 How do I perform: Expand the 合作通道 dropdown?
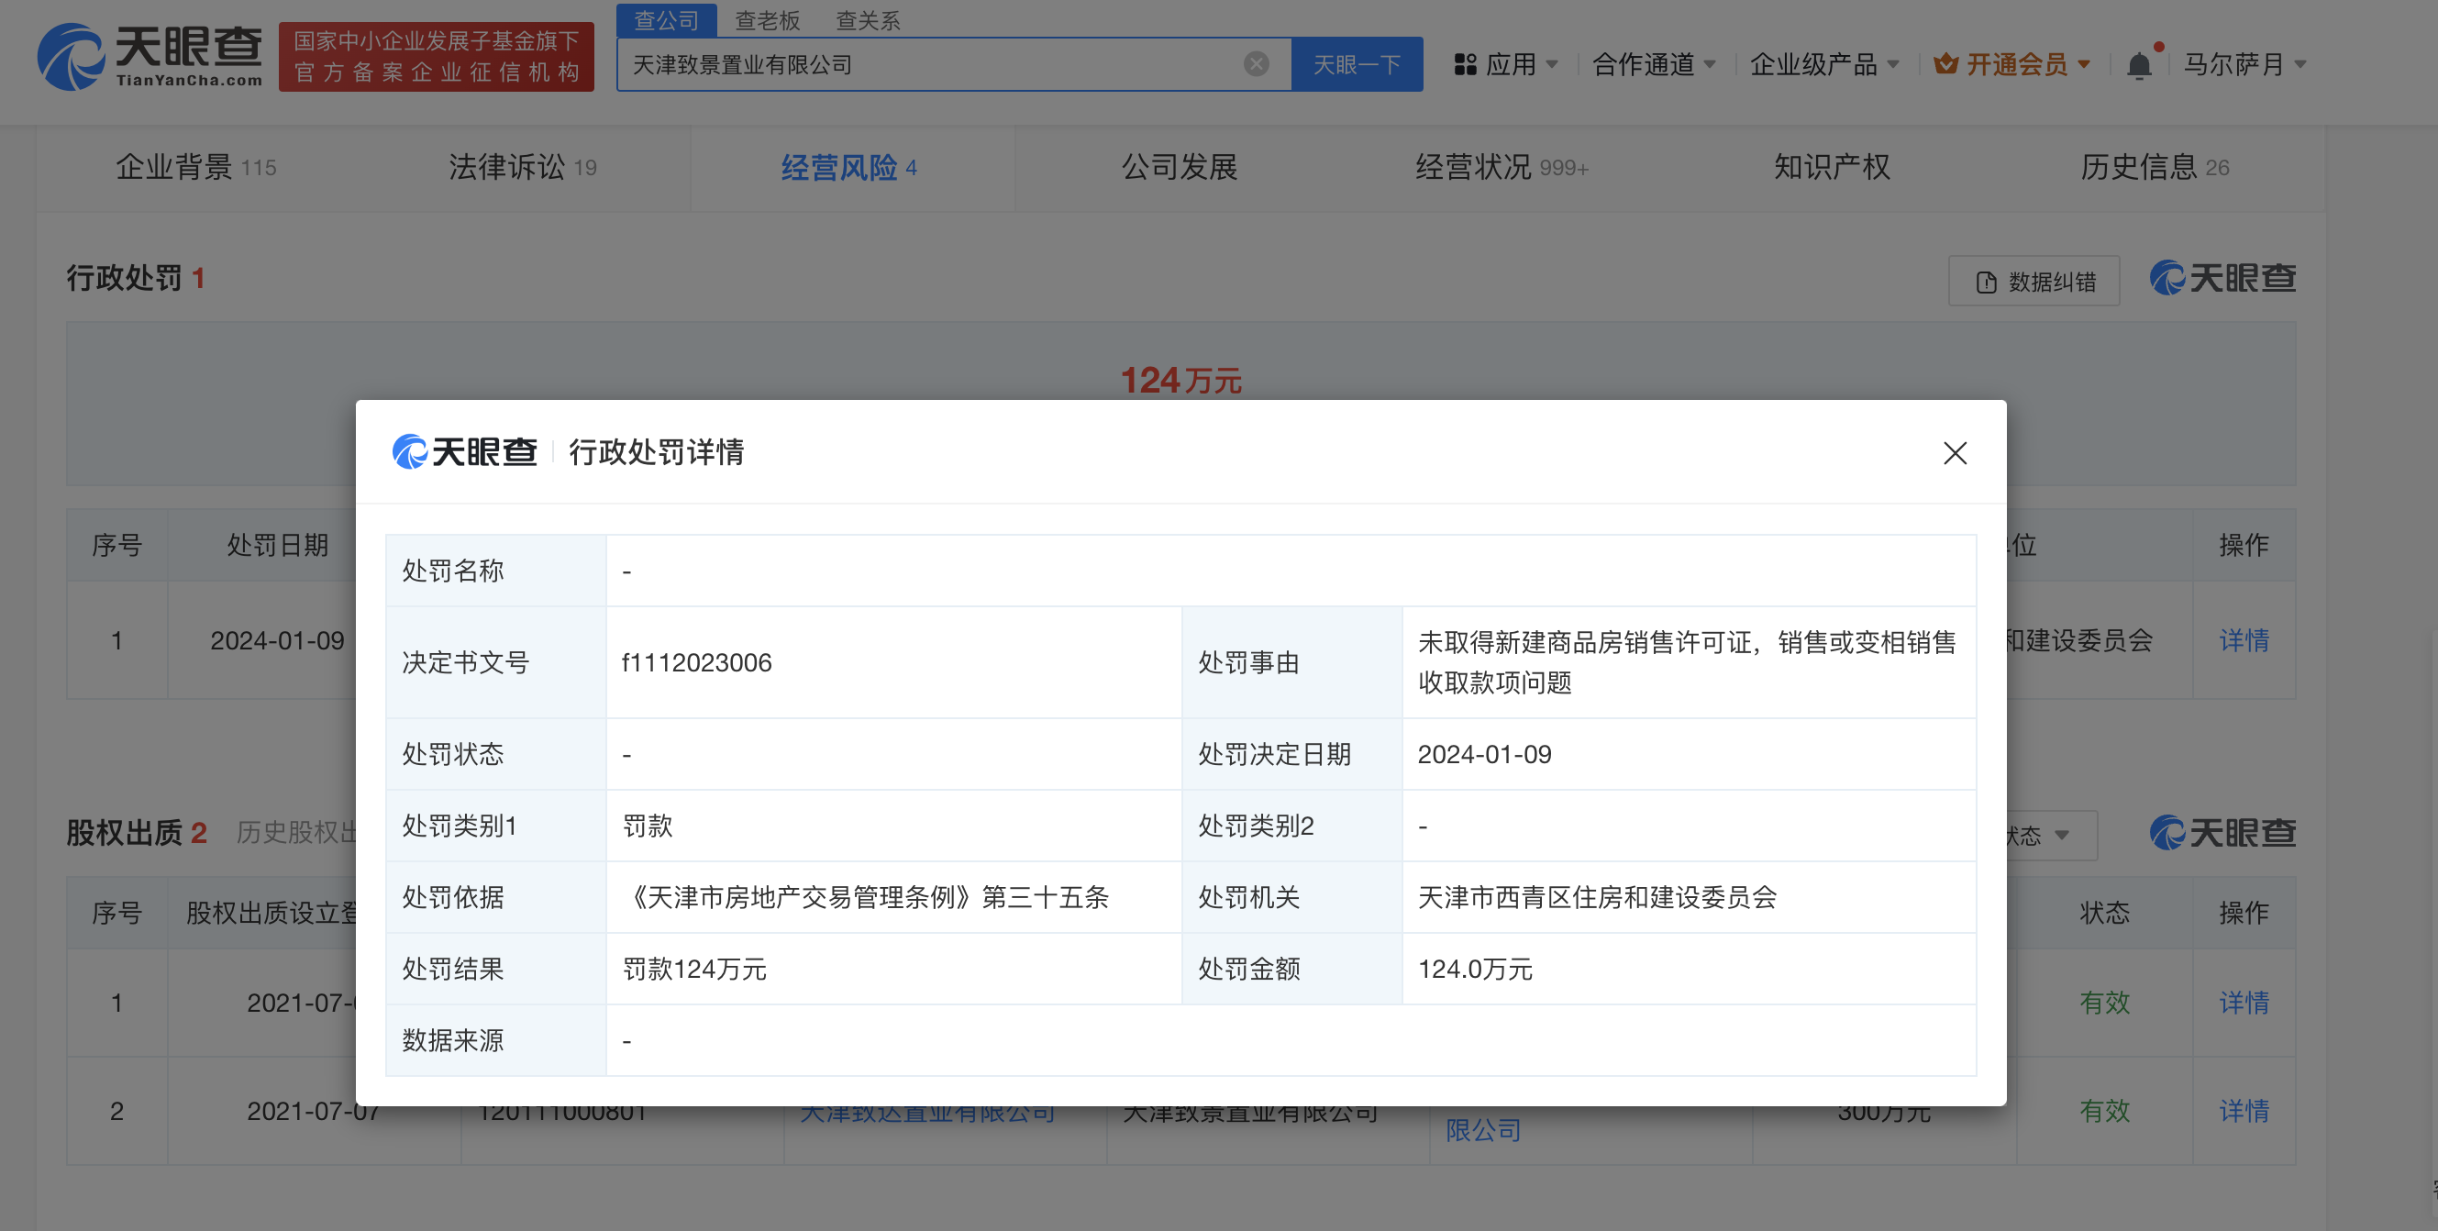(x=1654, y=64)
